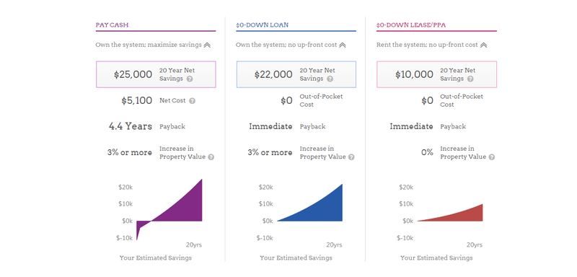The image size is (577, 277).
Task: Click the $10,000 net savings box
Action: tap(437, 74)
